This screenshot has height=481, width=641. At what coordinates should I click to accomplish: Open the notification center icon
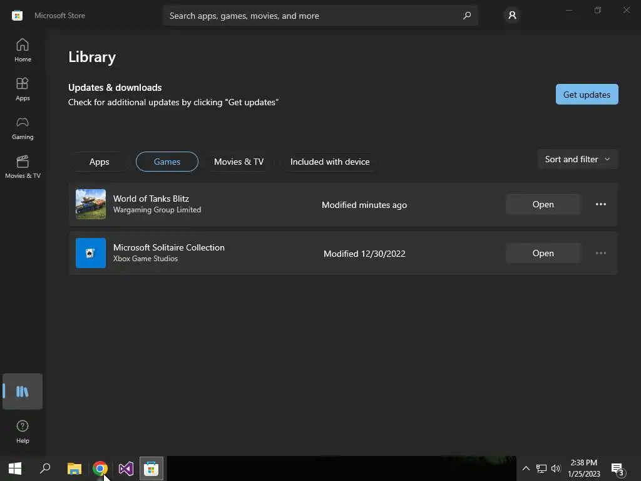[618, 468]
